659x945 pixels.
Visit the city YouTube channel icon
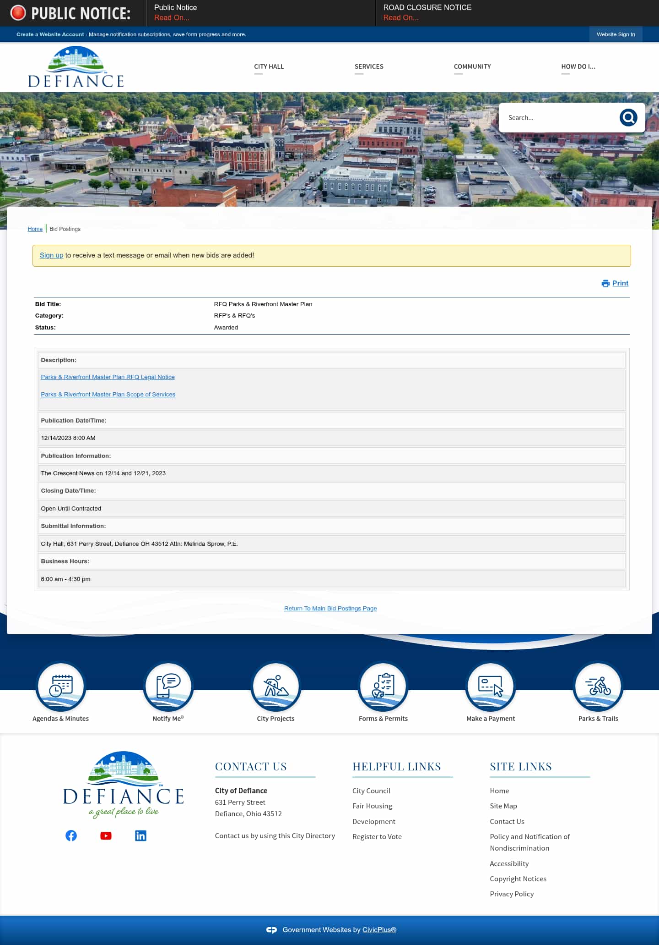pyautogui.click(x=106, y=835)
